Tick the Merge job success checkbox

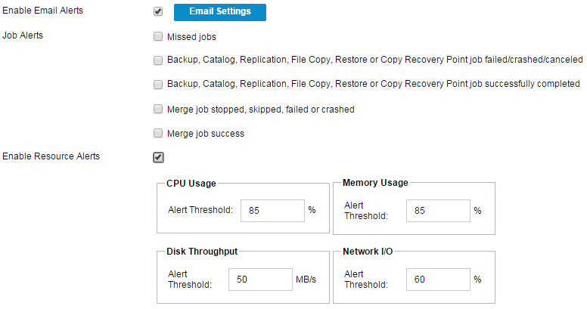click(158, 134)
